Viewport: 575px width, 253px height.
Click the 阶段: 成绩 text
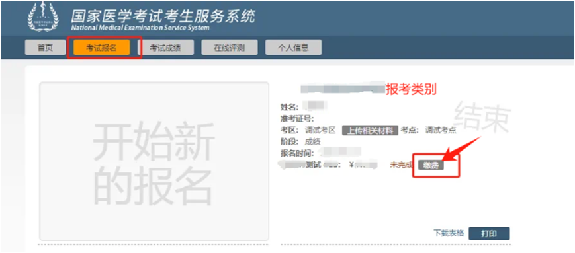pyautogui.click(x=300, y=142)
